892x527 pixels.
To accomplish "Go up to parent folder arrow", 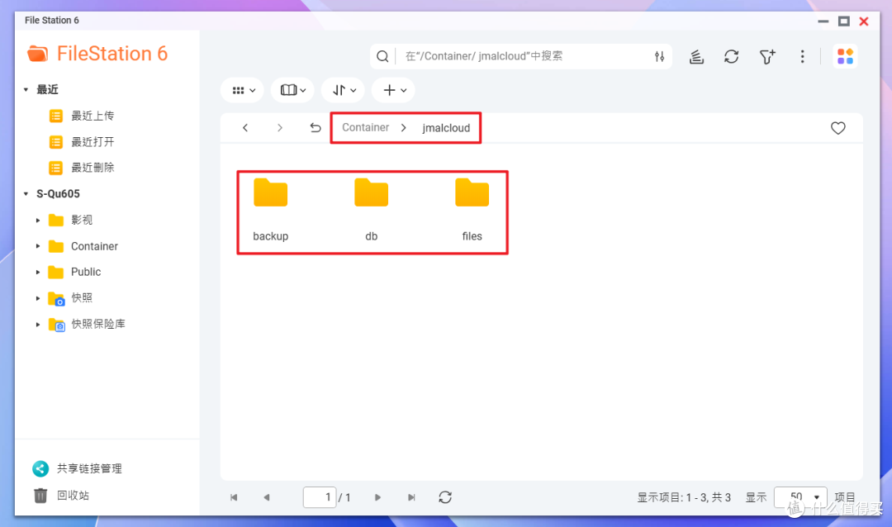I will (316, 128).
